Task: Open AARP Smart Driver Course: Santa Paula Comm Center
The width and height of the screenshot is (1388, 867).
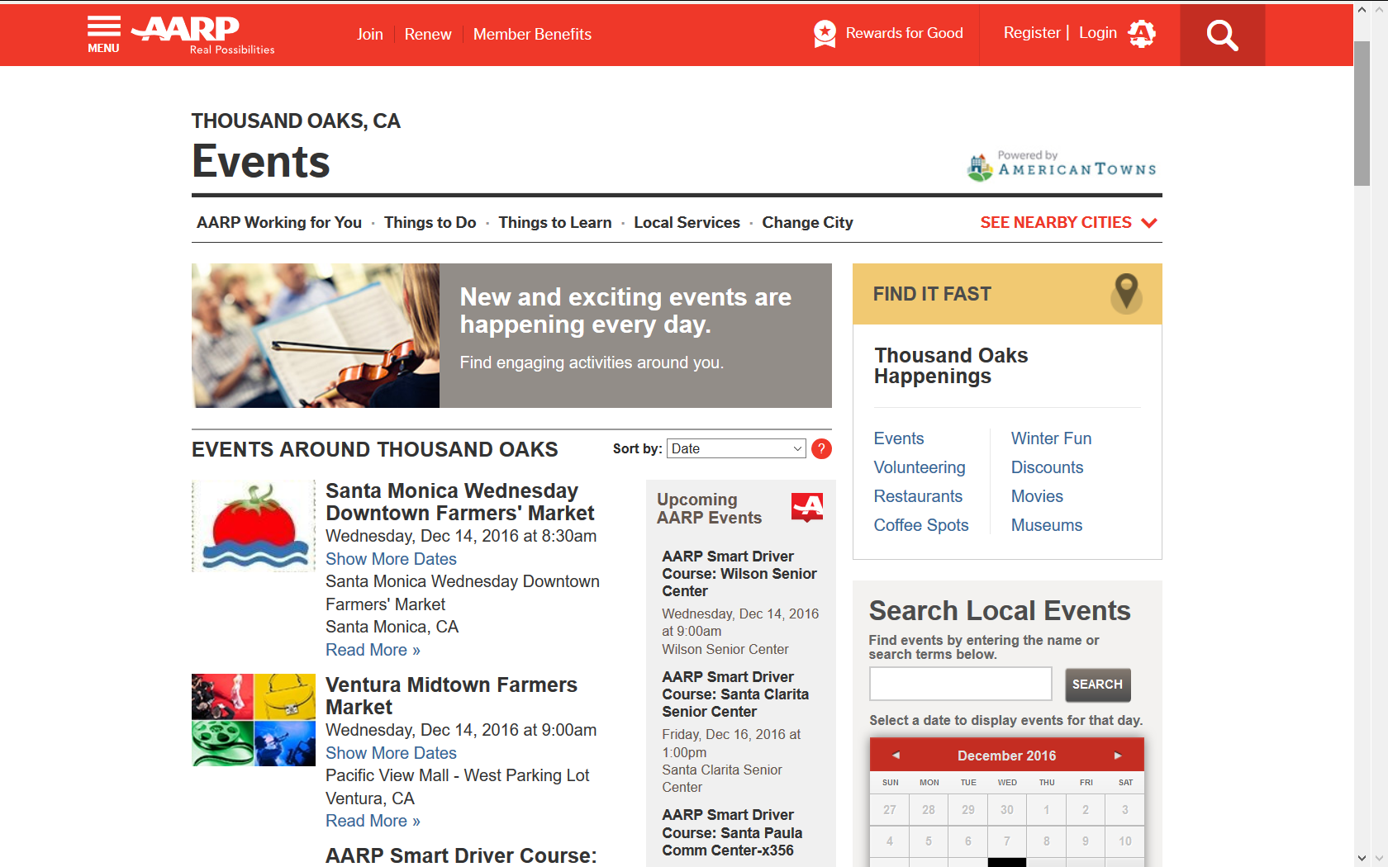Action: coord(732,832)
